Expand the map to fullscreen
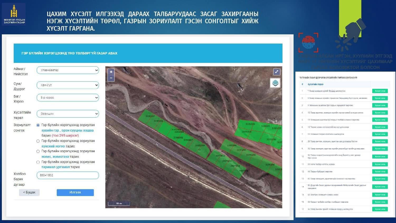 coord(276,72)
